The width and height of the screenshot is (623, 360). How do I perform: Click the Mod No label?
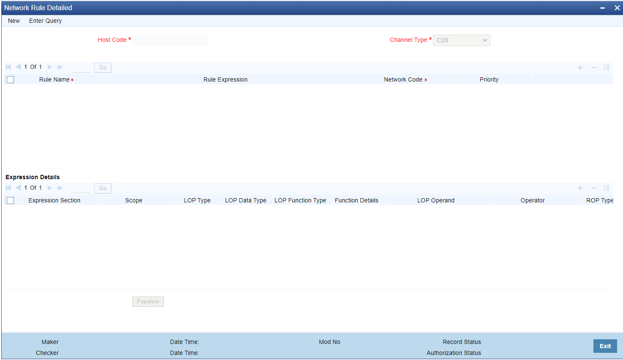click(x=329, y=342)
